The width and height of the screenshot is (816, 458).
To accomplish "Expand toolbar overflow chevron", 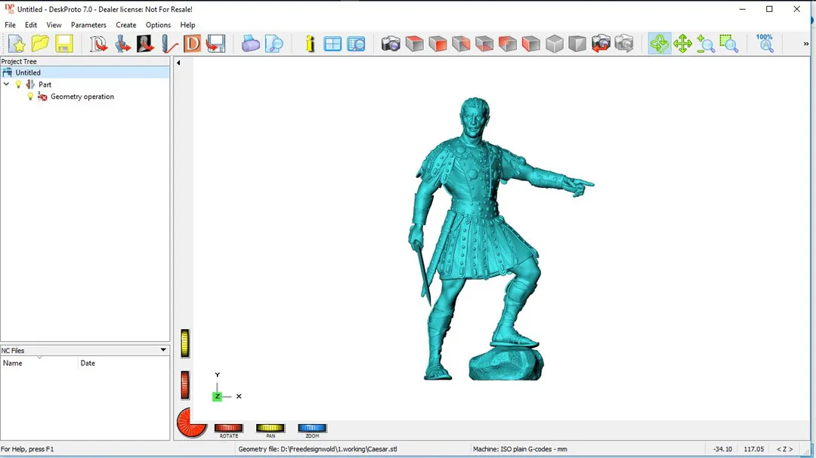I will pyautogui.click(x=805, y=45).
